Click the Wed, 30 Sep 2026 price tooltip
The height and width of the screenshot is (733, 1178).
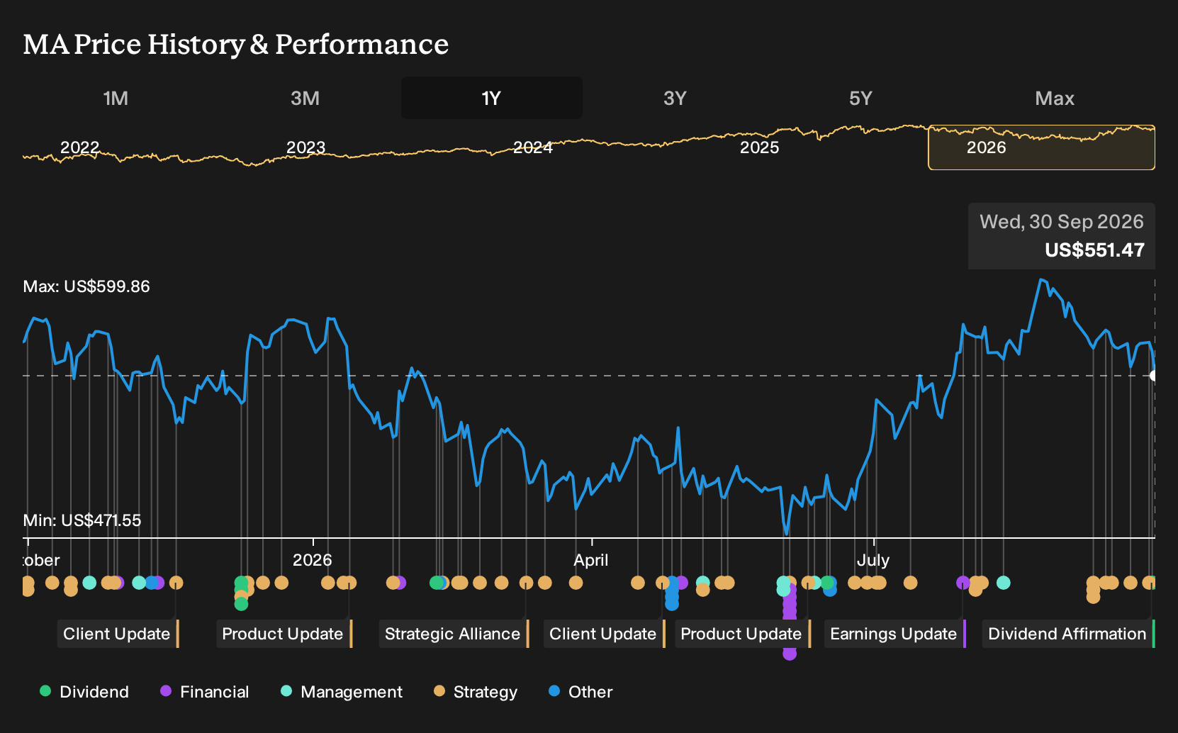pos(1062,236)
